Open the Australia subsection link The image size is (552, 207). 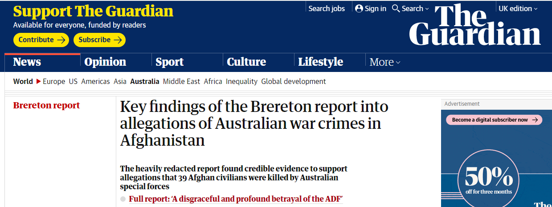click(144, 81)
